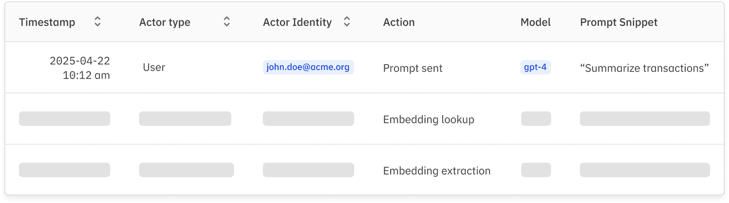Select the Prompt sent action entry
The image size is (729, 203).
coord(412,68)
